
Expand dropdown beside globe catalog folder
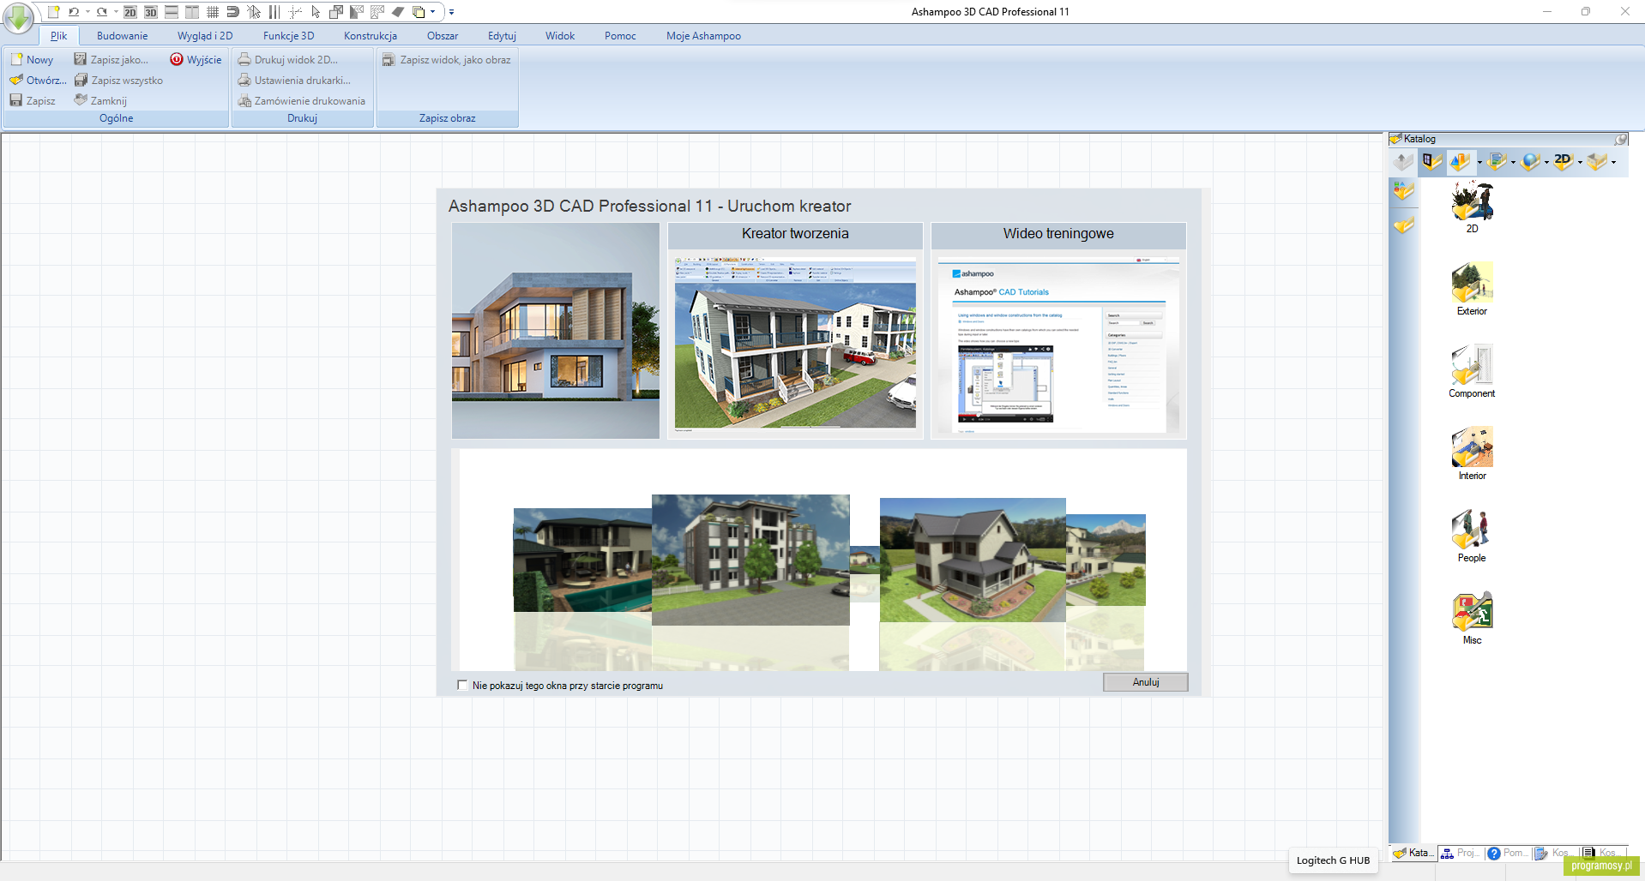(x=1546, y=162)
